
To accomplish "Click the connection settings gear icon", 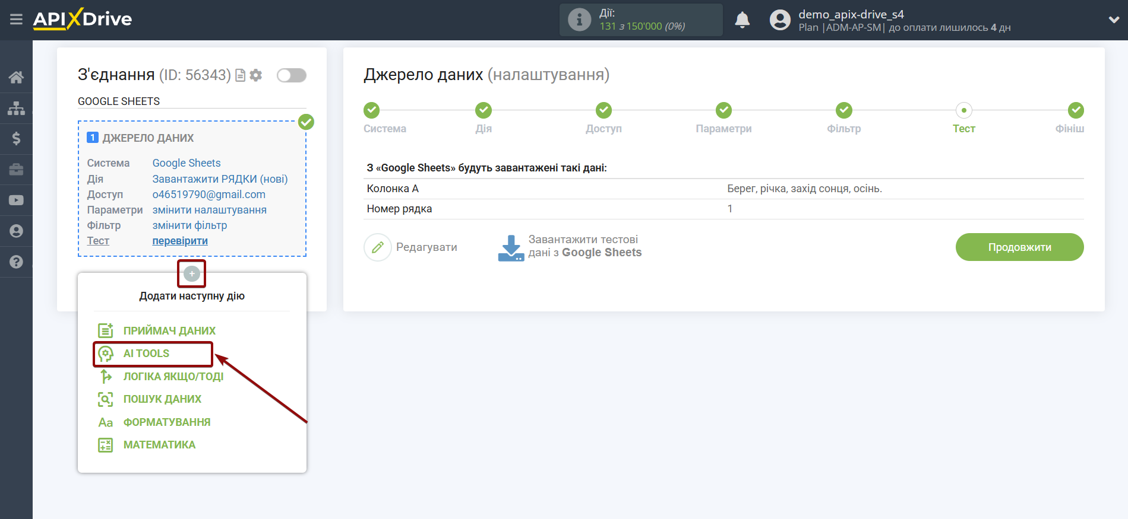I will [256, 75].
